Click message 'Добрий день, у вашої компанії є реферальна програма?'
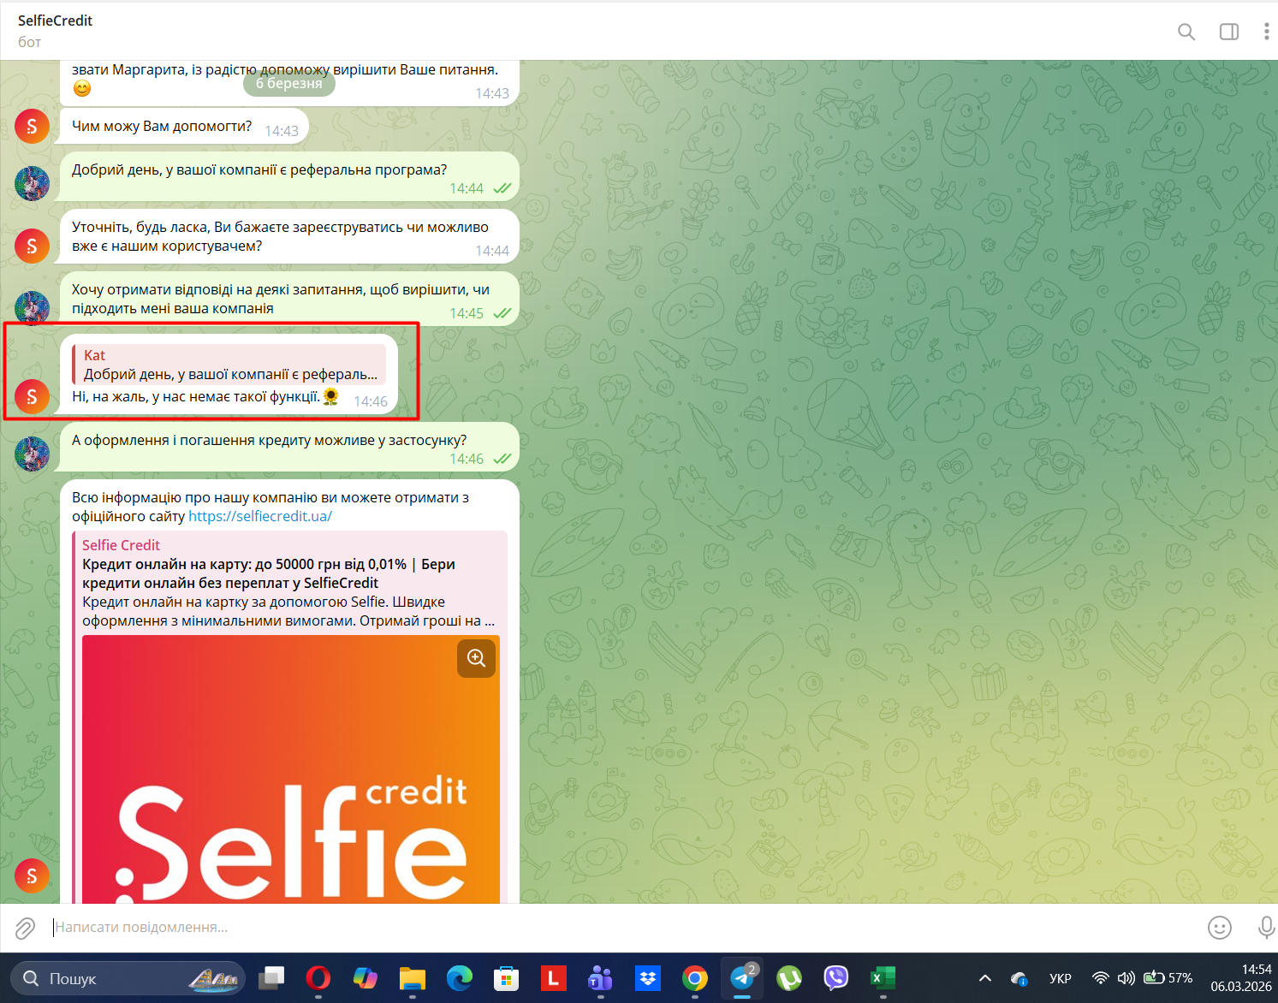1278x1003 pixels. [259, 169]
